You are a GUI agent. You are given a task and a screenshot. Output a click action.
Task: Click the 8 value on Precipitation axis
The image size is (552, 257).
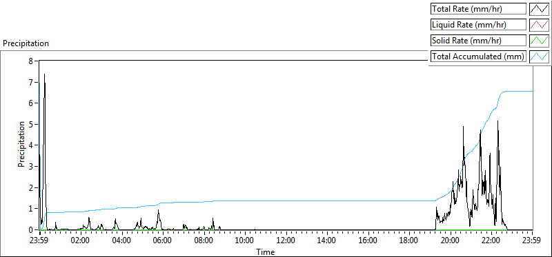30,61
